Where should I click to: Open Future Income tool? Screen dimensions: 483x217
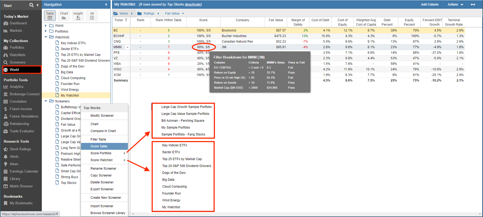pos(21,109)
